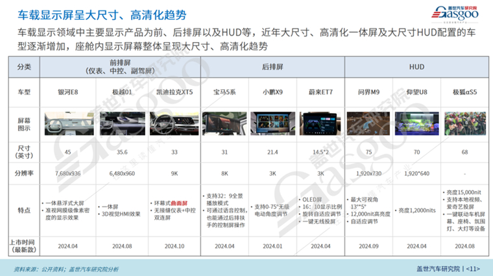The width and height of the screenshot is (493, 276).
Task: Select the 极越01 screen thumbnail
Action: coord(123,123)
